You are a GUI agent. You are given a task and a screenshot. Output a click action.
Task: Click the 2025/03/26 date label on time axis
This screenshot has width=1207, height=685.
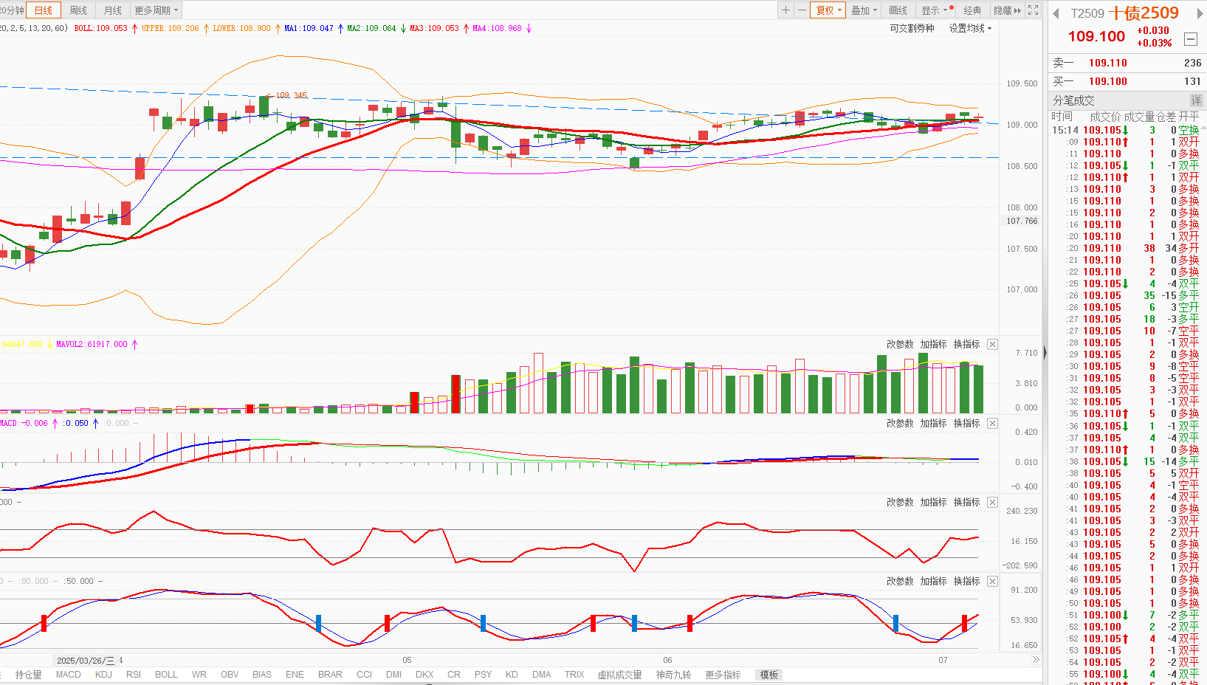(x=86, y=661)
